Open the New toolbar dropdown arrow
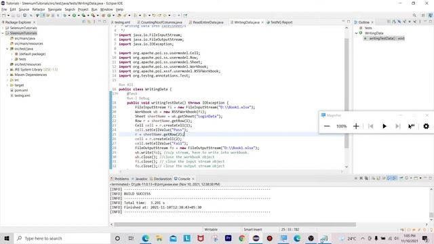 point(8,16)
